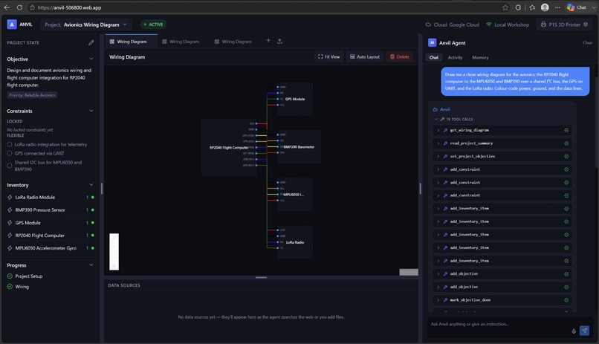
Task: Collapse the Progress section
Action: [x=91, y=265]
